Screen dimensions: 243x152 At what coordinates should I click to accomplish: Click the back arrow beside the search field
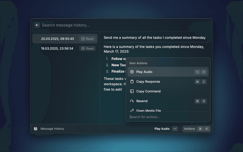click(37, 25)
